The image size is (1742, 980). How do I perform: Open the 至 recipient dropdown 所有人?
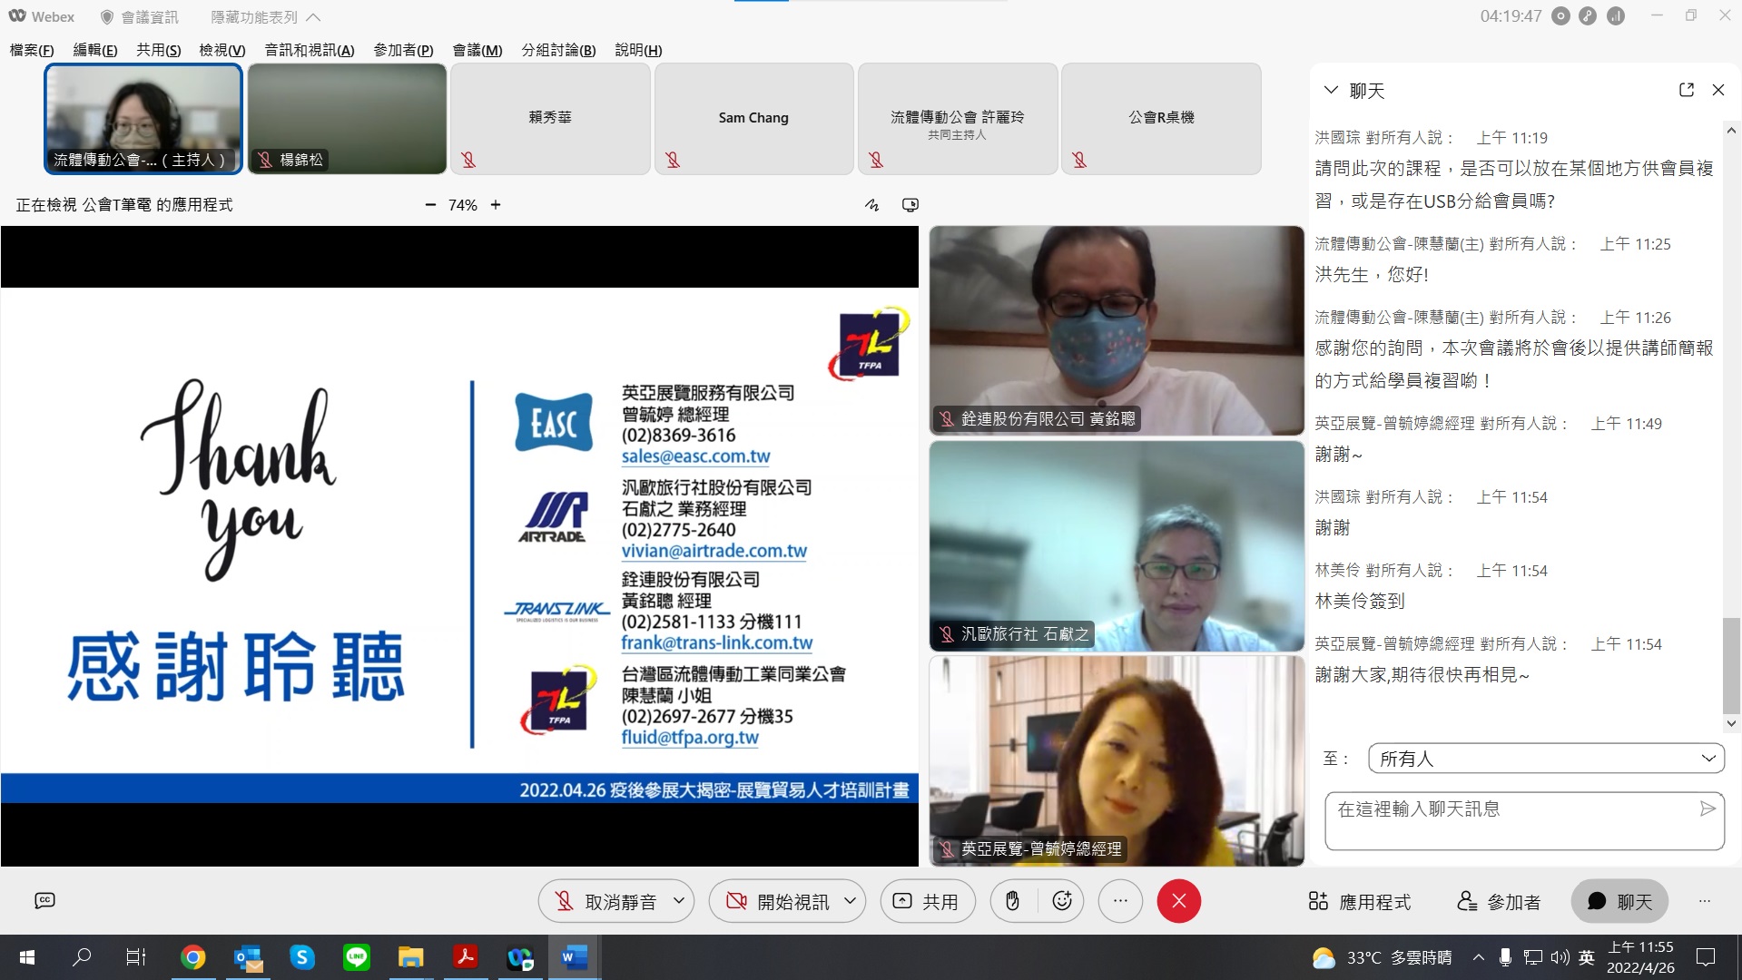[x=1546, y=759]
